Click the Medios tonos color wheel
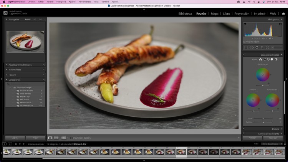The height and width of the screenshot is (162, 288). coord(263,74)
